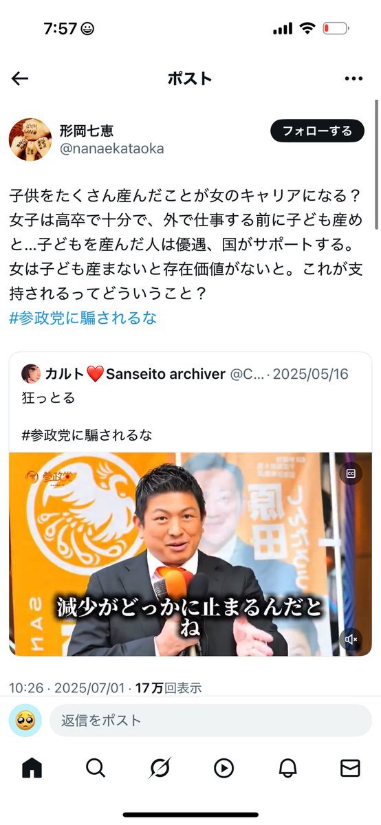The width and height of the screenshot is (381, 825).
Task: Tap the 返信をポスト reply field
Action: (x=210, y=720)
